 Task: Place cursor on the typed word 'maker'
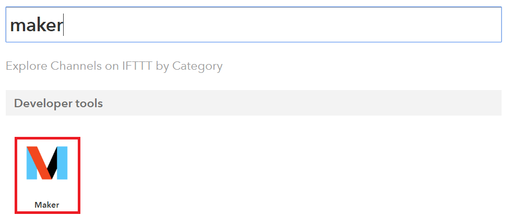36,26
